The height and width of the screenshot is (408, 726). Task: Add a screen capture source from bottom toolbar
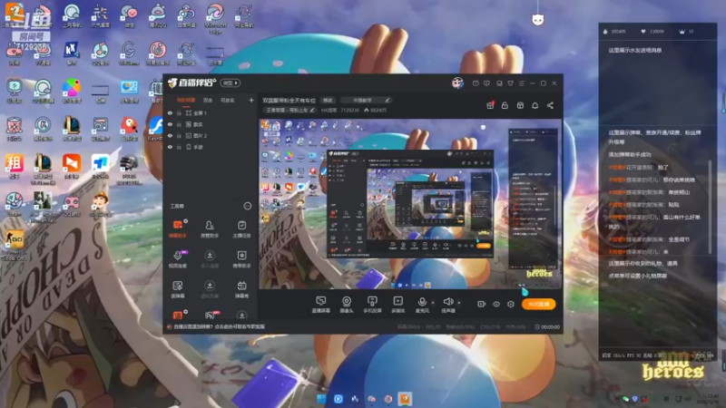pos(321,305)
